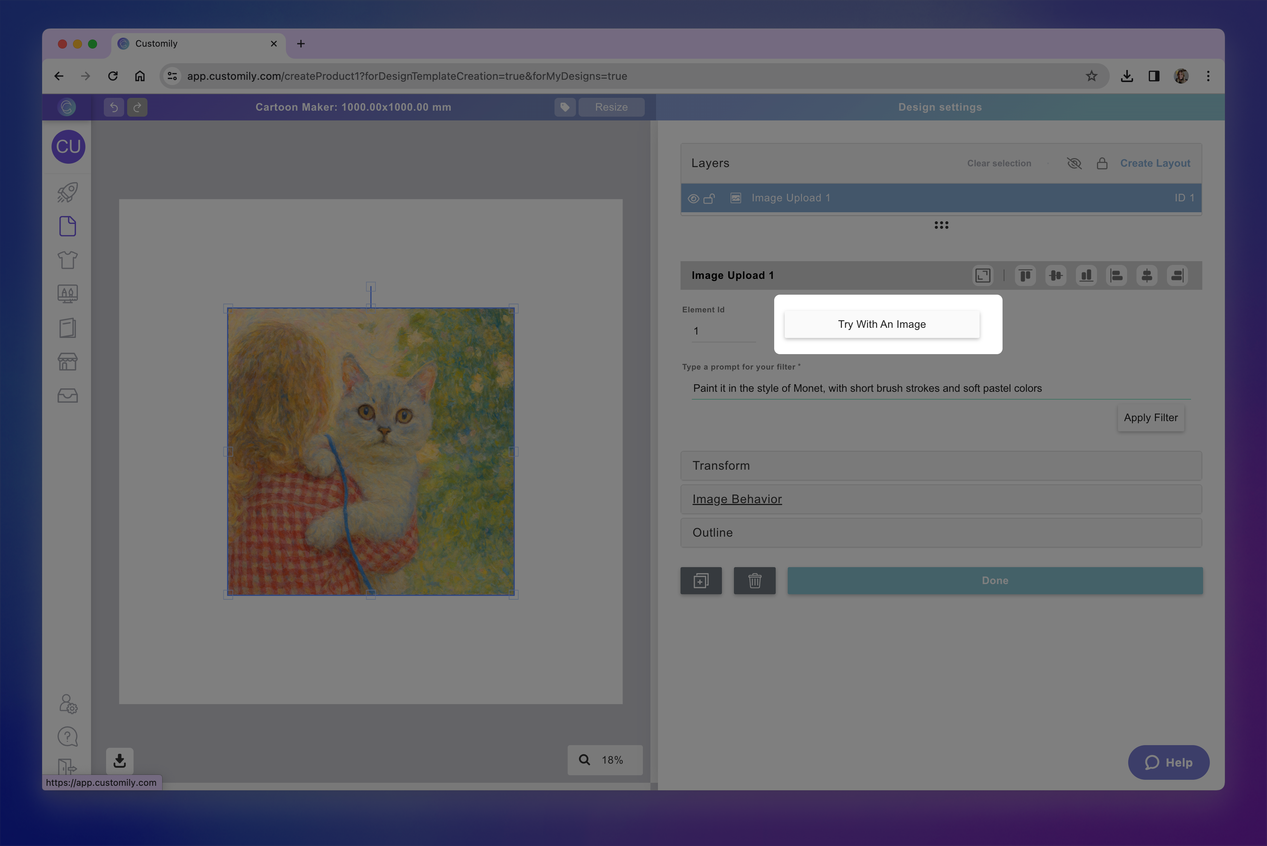Click the Try With An Image button
The height and width of the screenshot is (846, 1267).
(x=882, y=324)
